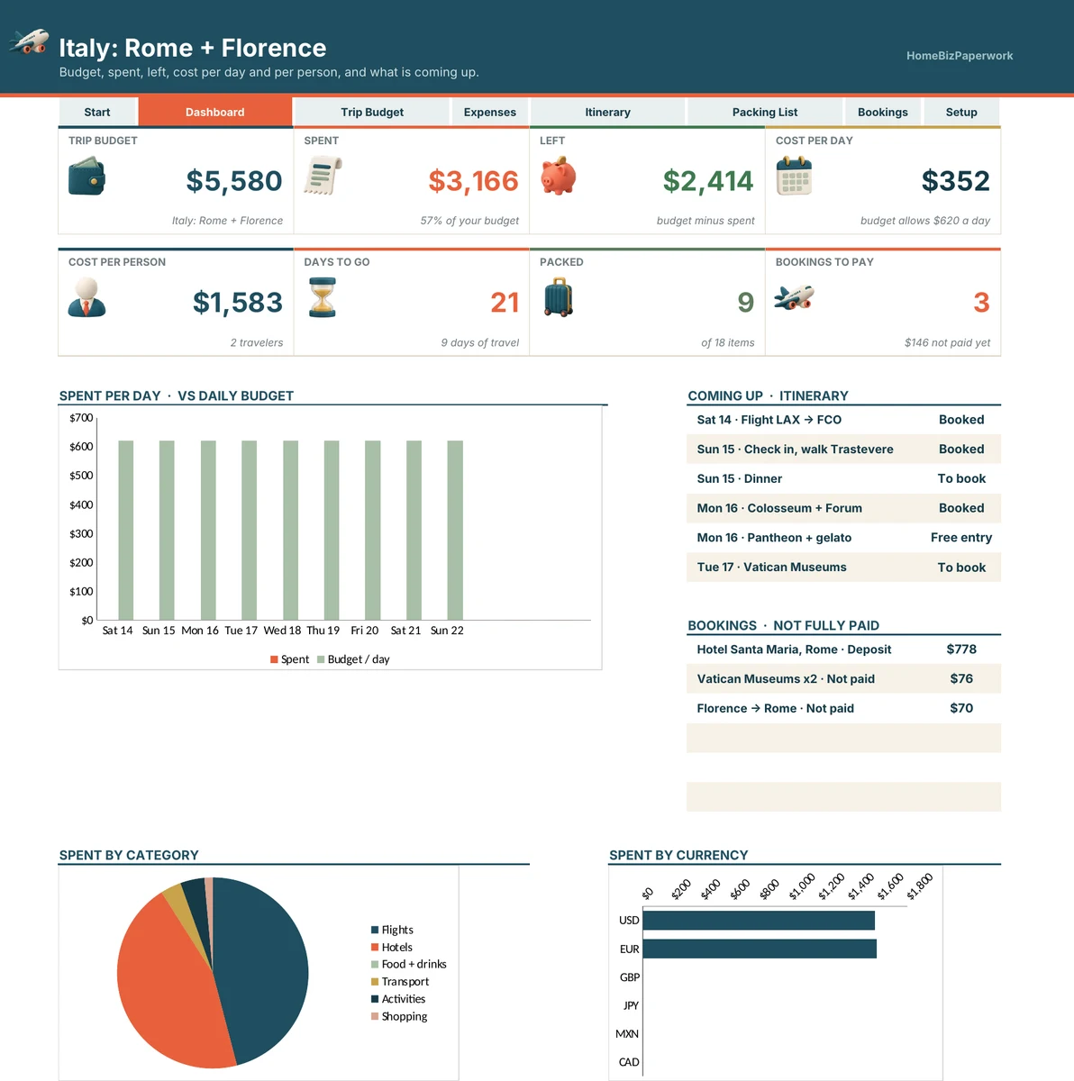Click the USD bar in currency chart
The width and height of the screenshot is (1074, 1081).
point(759,920)
